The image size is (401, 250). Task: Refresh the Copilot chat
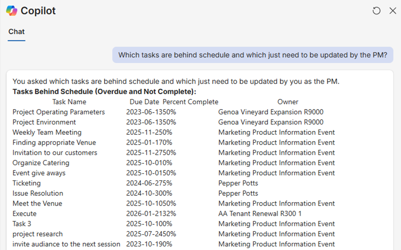pos(376,11)
